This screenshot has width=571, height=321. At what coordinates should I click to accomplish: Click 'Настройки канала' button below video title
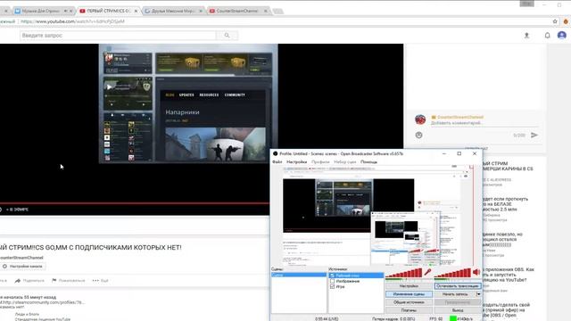[22, 267]
